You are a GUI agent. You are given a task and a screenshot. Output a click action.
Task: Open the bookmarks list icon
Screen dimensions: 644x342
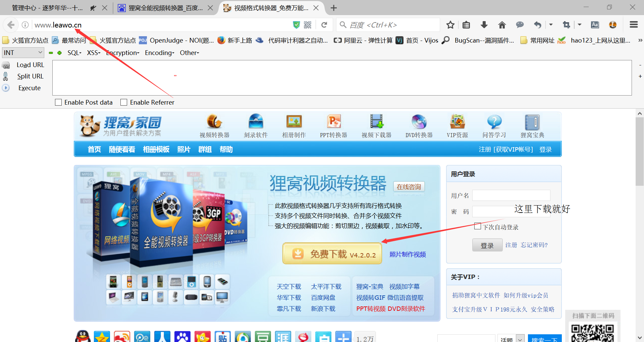coord(466,25)
